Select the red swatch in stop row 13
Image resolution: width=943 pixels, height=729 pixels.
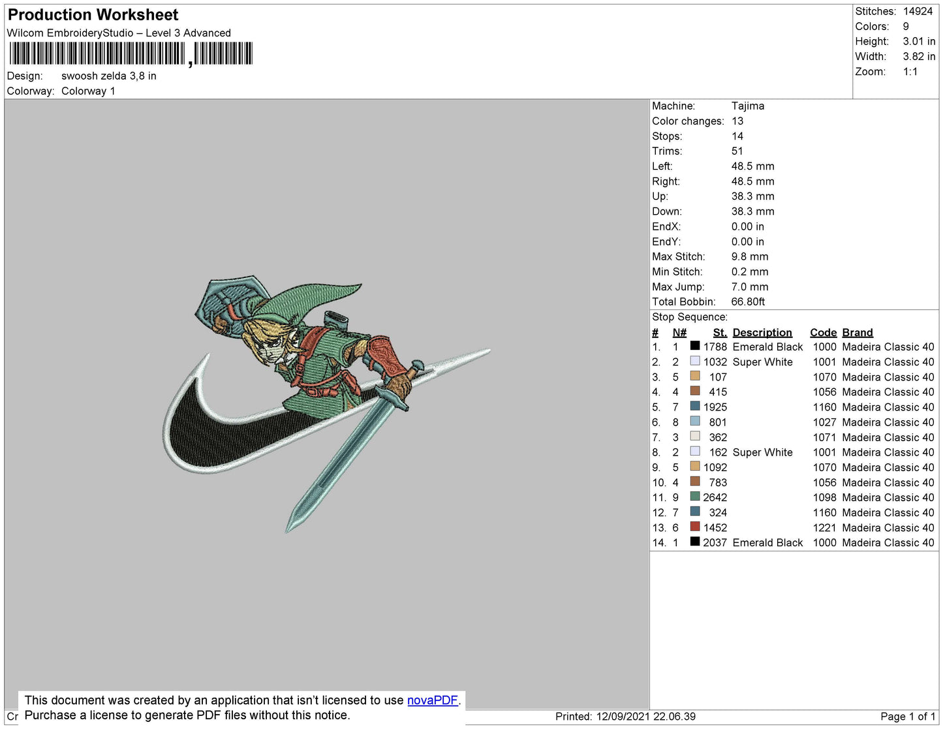(695, 527)
